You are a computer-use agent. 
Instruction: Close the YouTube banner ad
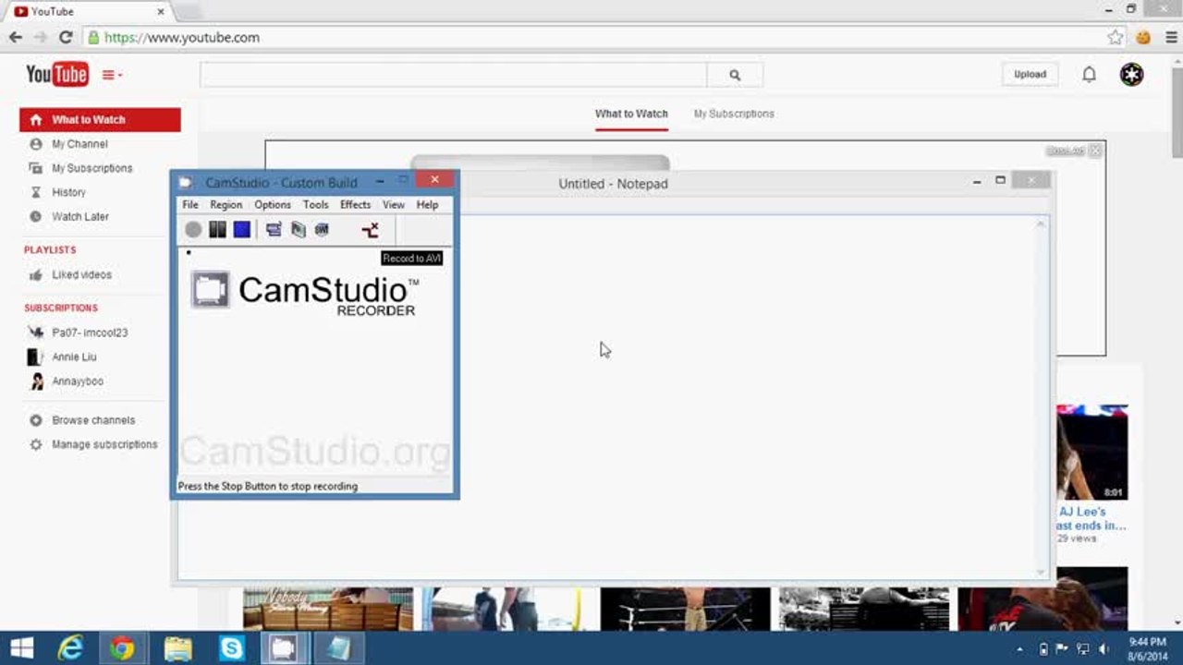pos(1095,151)
